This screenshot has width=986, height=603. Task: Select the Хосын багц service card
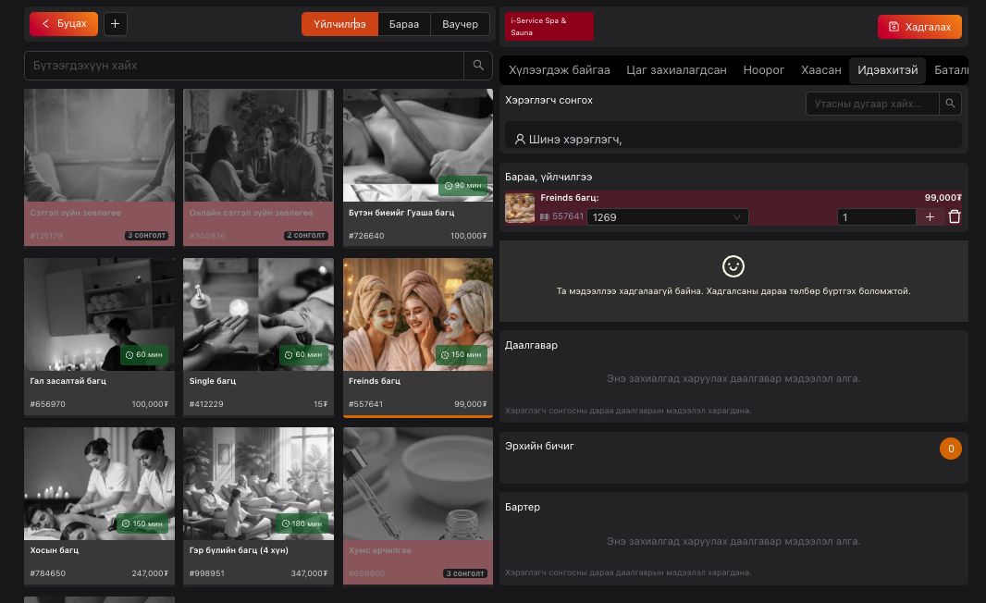click(99, 504)
